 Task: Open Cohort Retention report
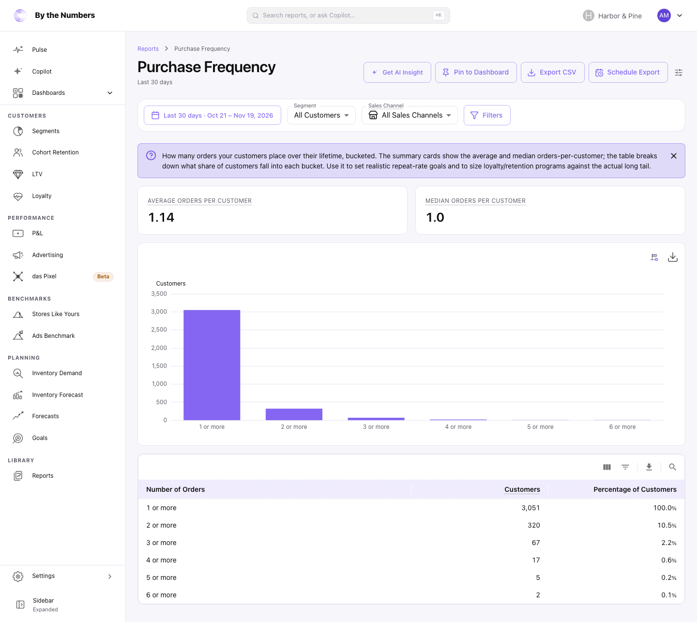point(63,152)
